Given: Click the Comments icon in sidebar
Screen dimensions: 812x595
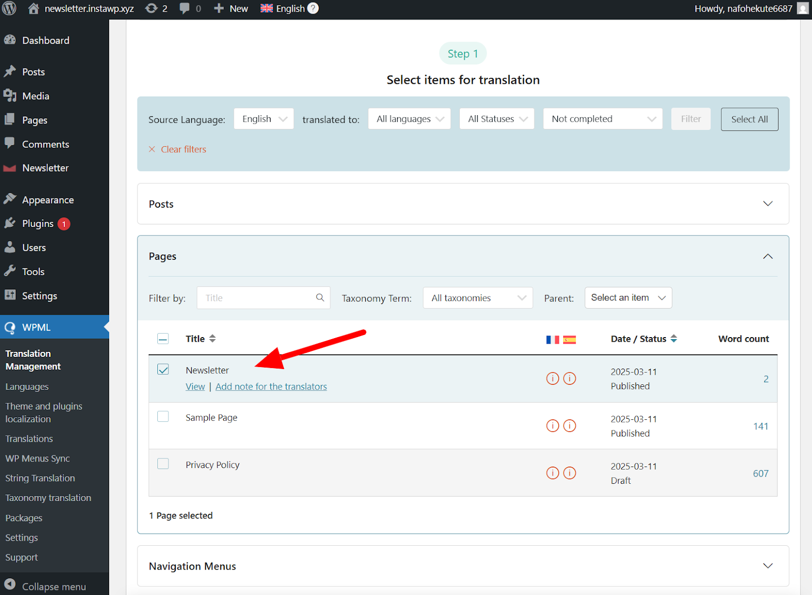Looking at the screenshot, I should coord(10,144).
